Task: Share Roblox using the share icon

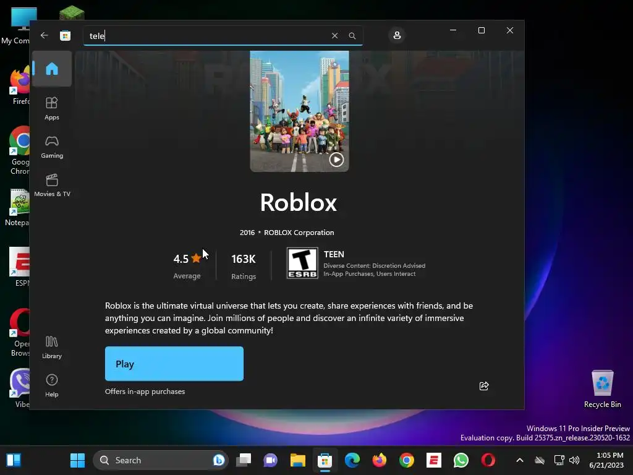Action: pos(483,386)
